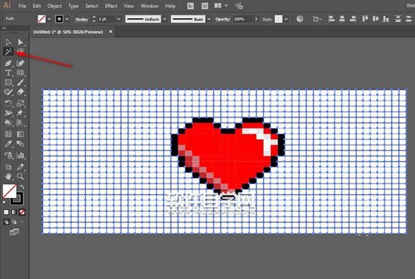
Task: Open the Type menu
Action: (73, 6)
